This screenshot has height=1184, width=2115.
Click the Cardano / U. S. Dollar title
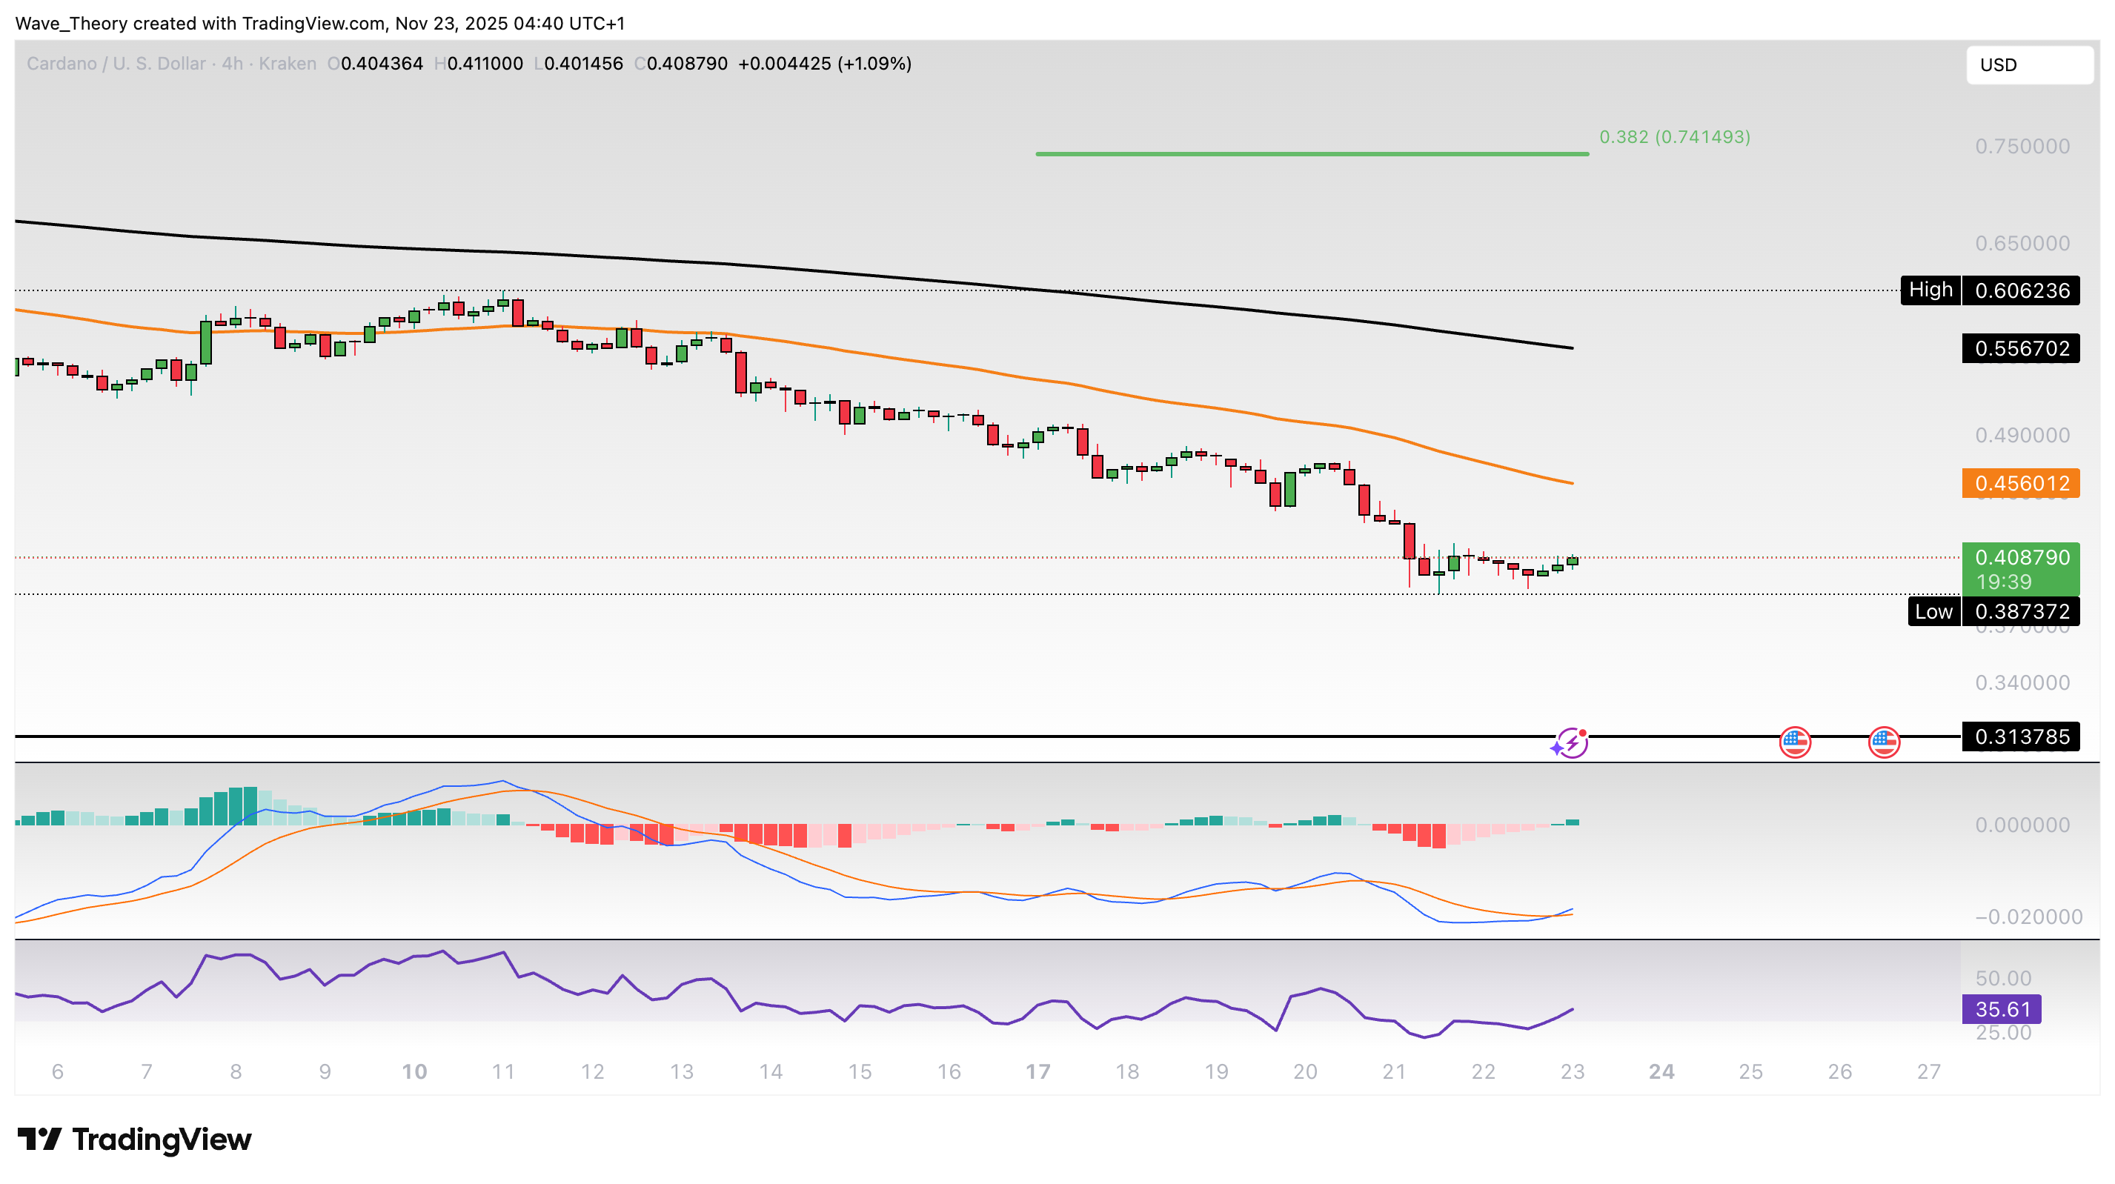[115, 64]
